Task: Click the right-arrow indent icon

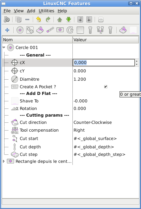Action: click(80, 19)
